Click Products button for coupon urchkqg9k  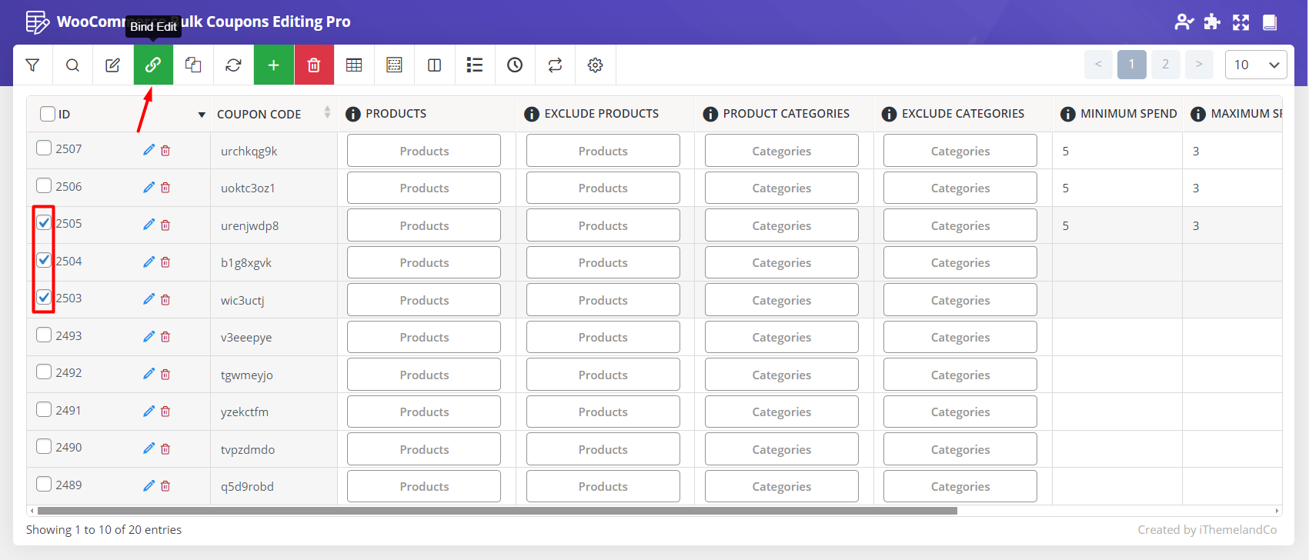[x=424, y=151]
